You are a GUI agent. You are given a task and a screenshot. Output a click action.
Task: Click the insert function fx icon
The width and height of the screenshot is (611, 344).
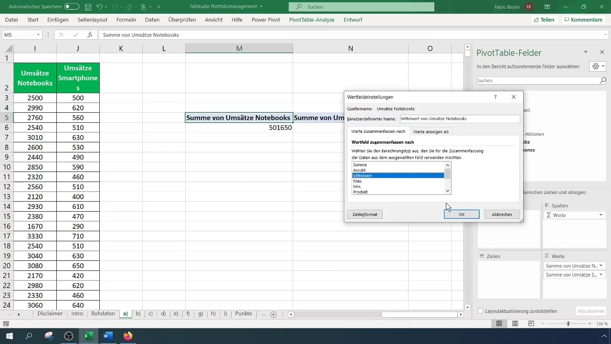click(89, 35)
